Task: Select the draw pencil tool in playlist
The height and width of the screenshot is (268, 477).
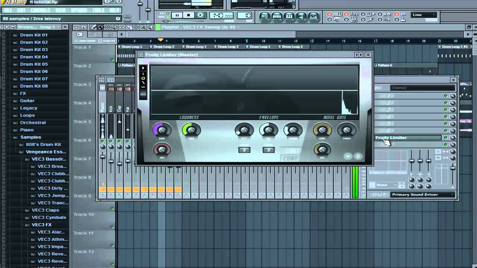Action: point(94,27)
